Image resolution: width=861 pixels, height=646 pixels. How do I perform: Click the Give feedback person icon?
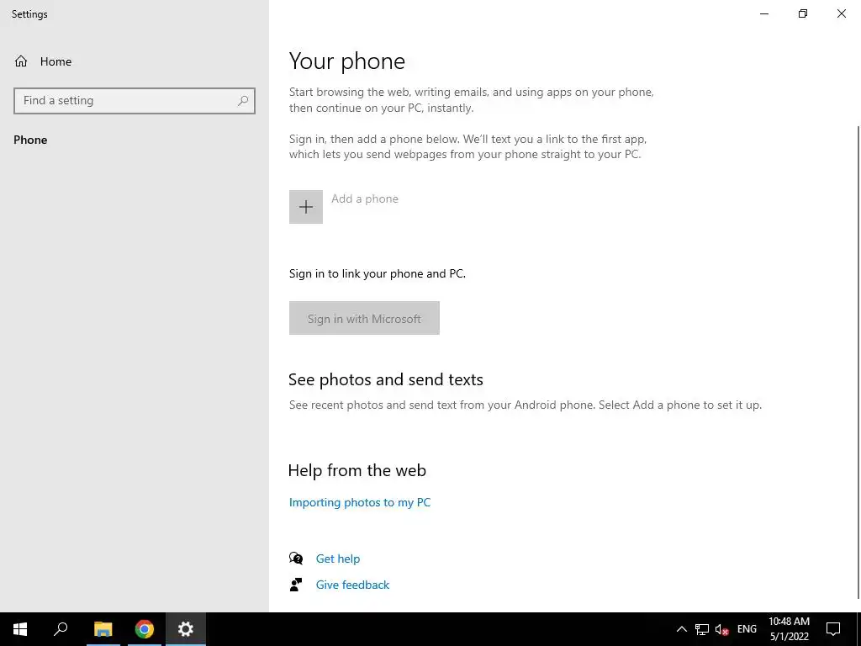coord(296,585)
